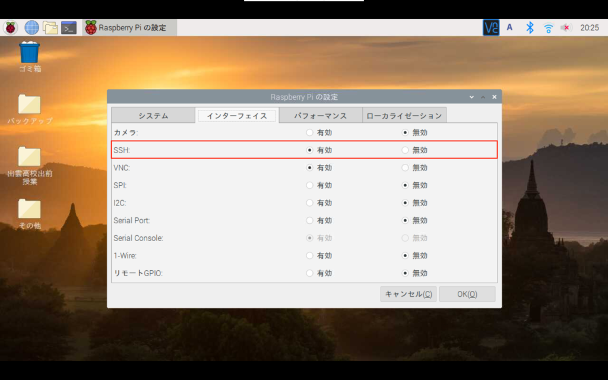The height and width of the screenshot is (380, 608).
Task: Launch the terminal from taskbar
Action: pos(69,27)
